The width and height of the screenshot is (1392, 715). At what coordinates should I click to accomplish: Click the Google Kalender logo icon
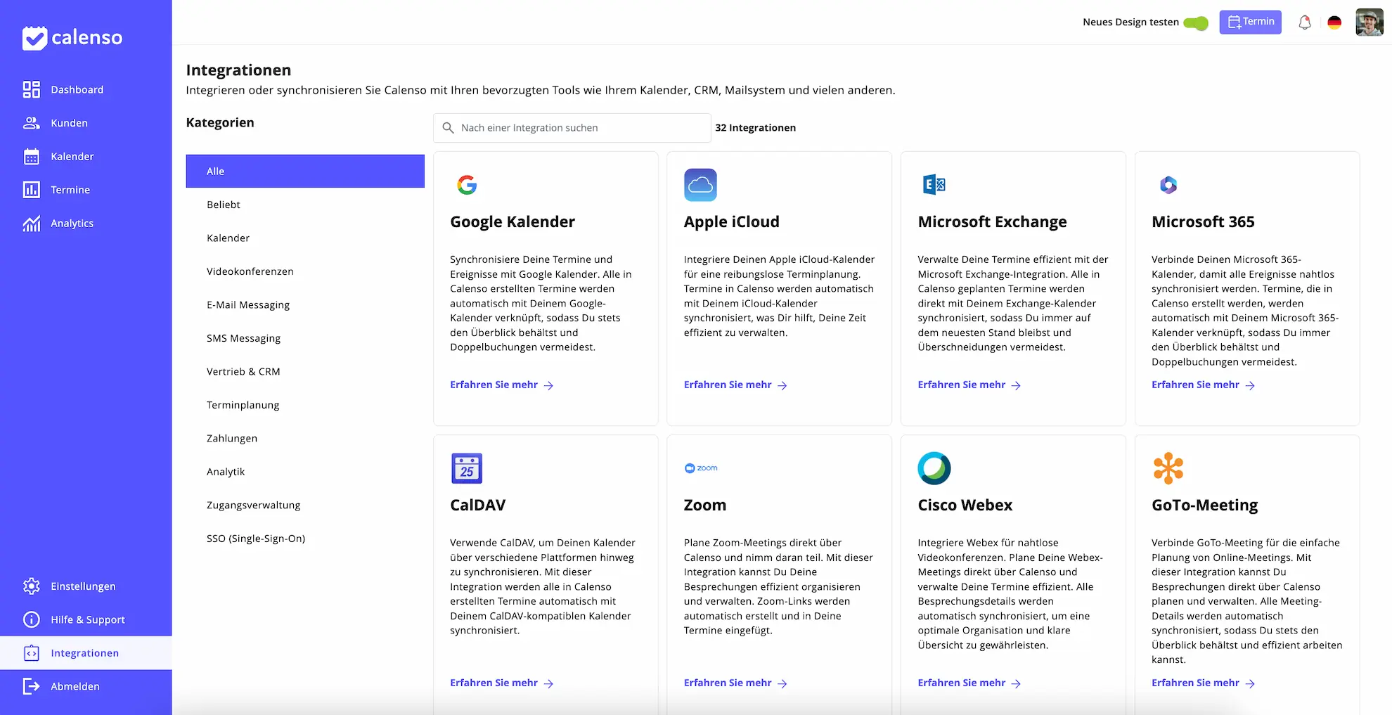467,185
